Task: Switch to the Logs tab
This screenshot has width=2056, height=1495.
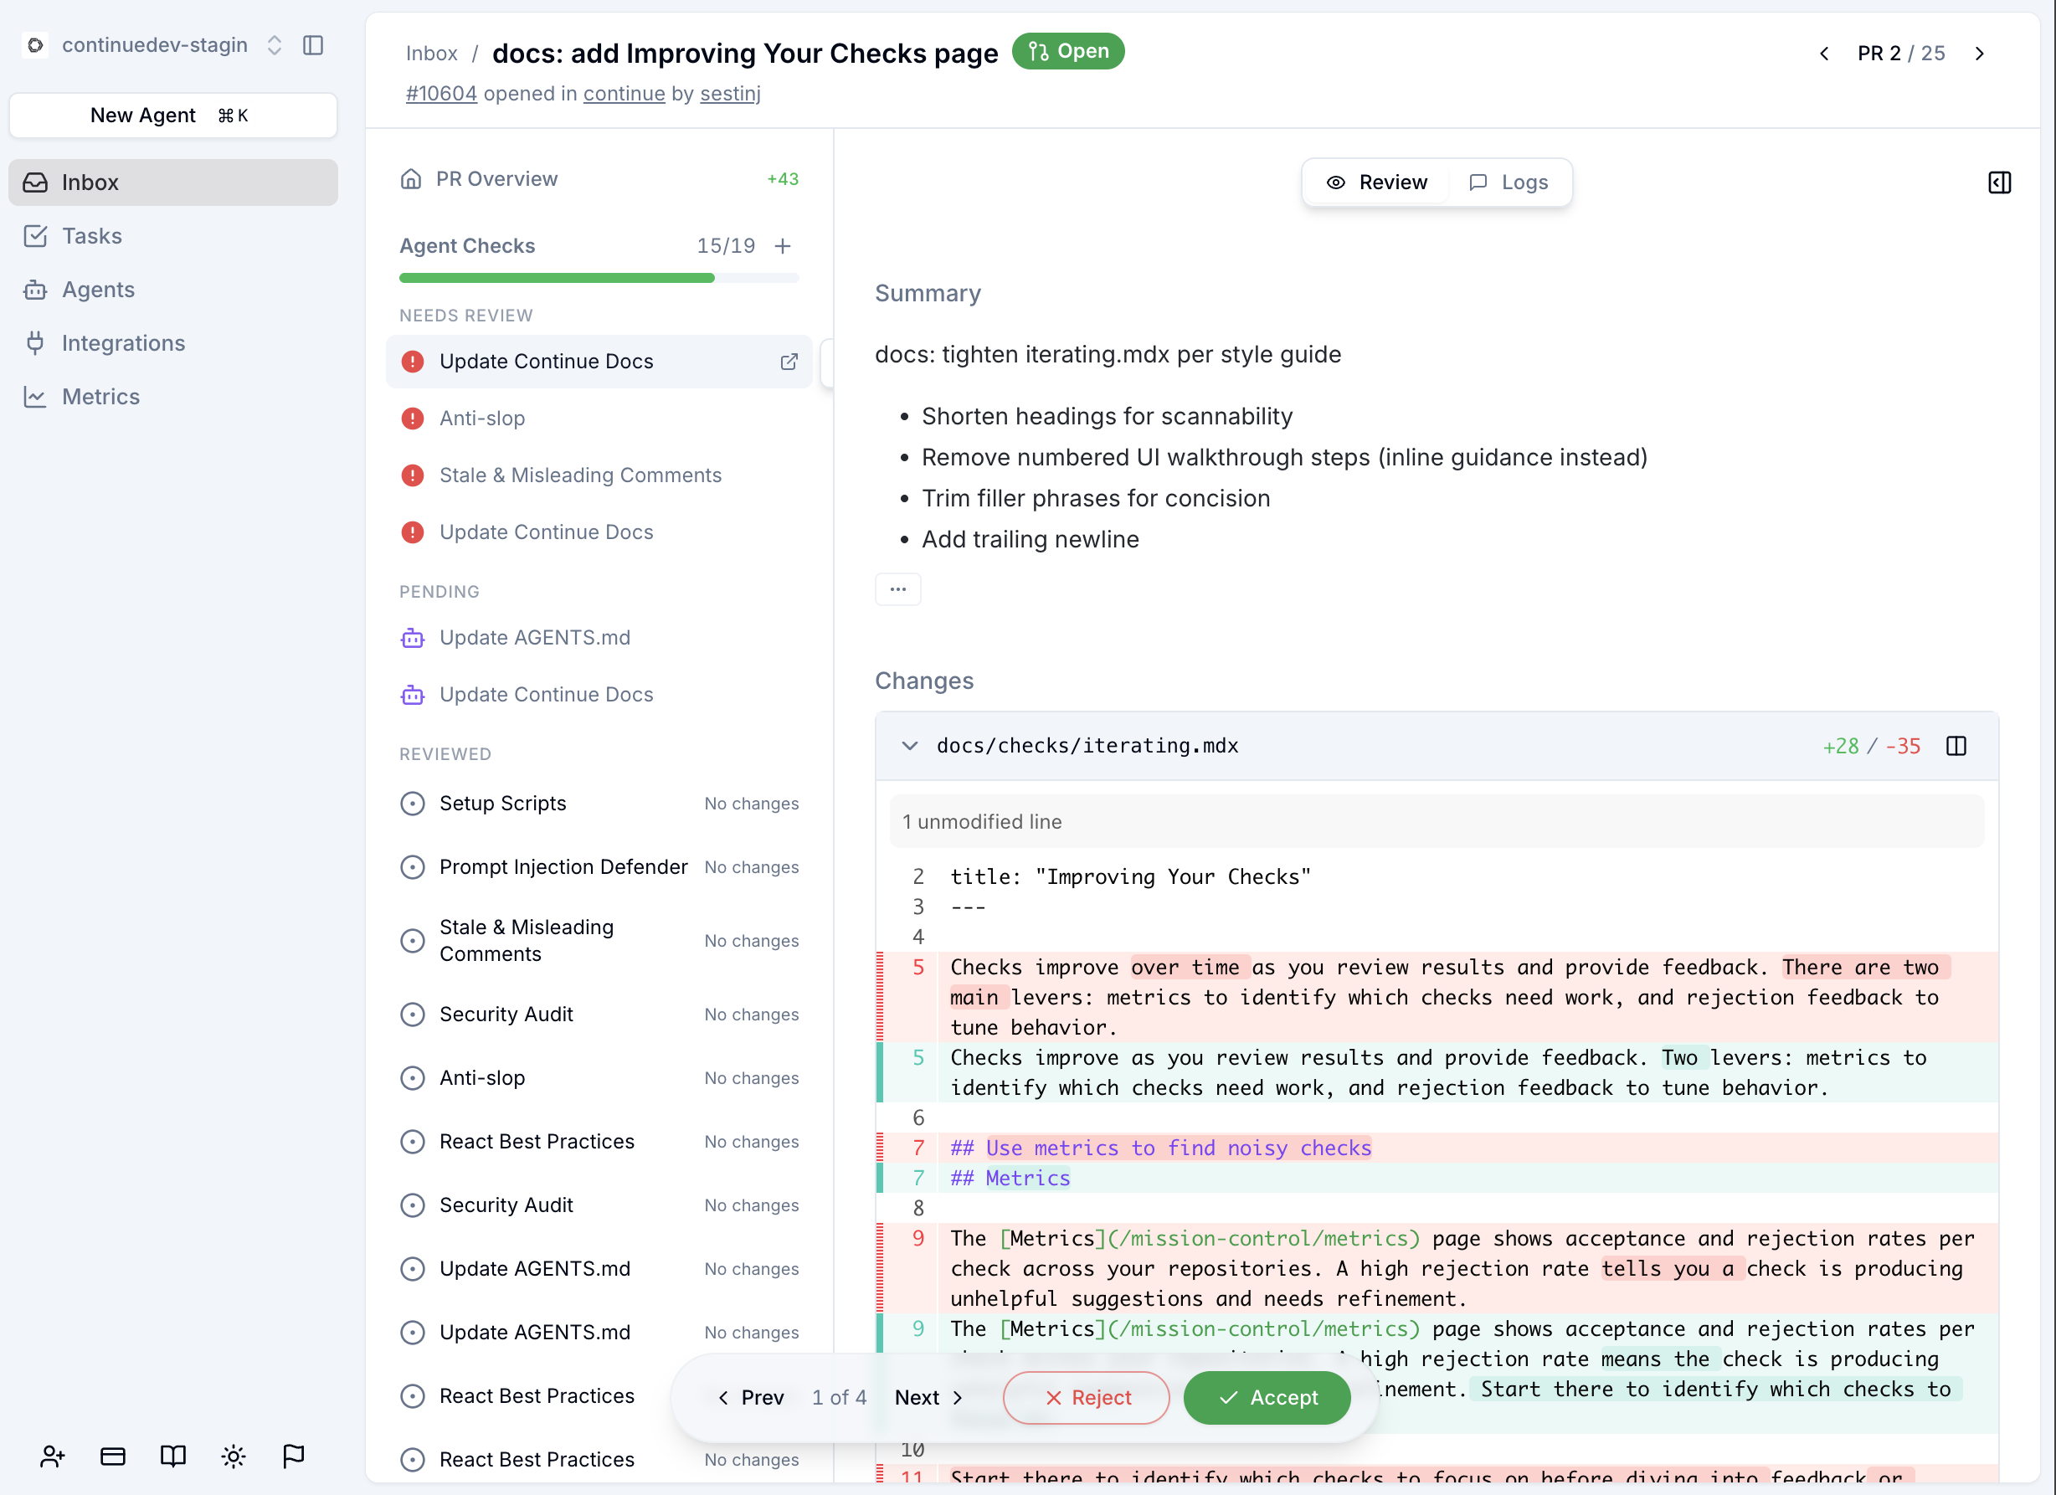Action: tap(1509, 183)
